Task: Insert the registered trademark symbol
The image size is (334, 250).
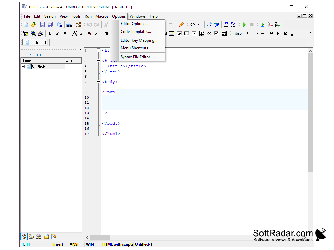Action: 263,33
